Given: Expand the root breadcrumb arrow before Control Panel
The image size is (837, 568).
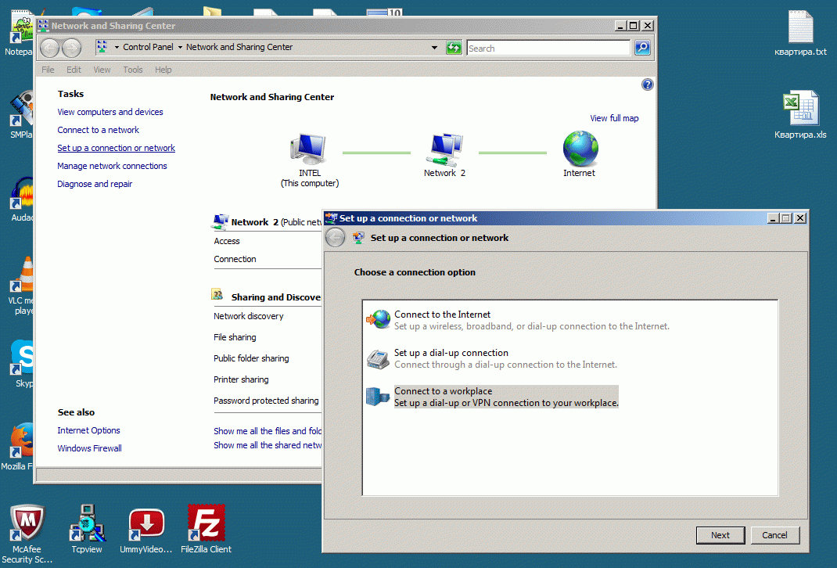Looking at the screenshot, I should click(x=117, y=48).
